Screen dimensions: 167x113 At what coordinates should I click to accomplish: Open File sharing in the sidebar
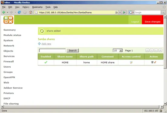point(11,104)
